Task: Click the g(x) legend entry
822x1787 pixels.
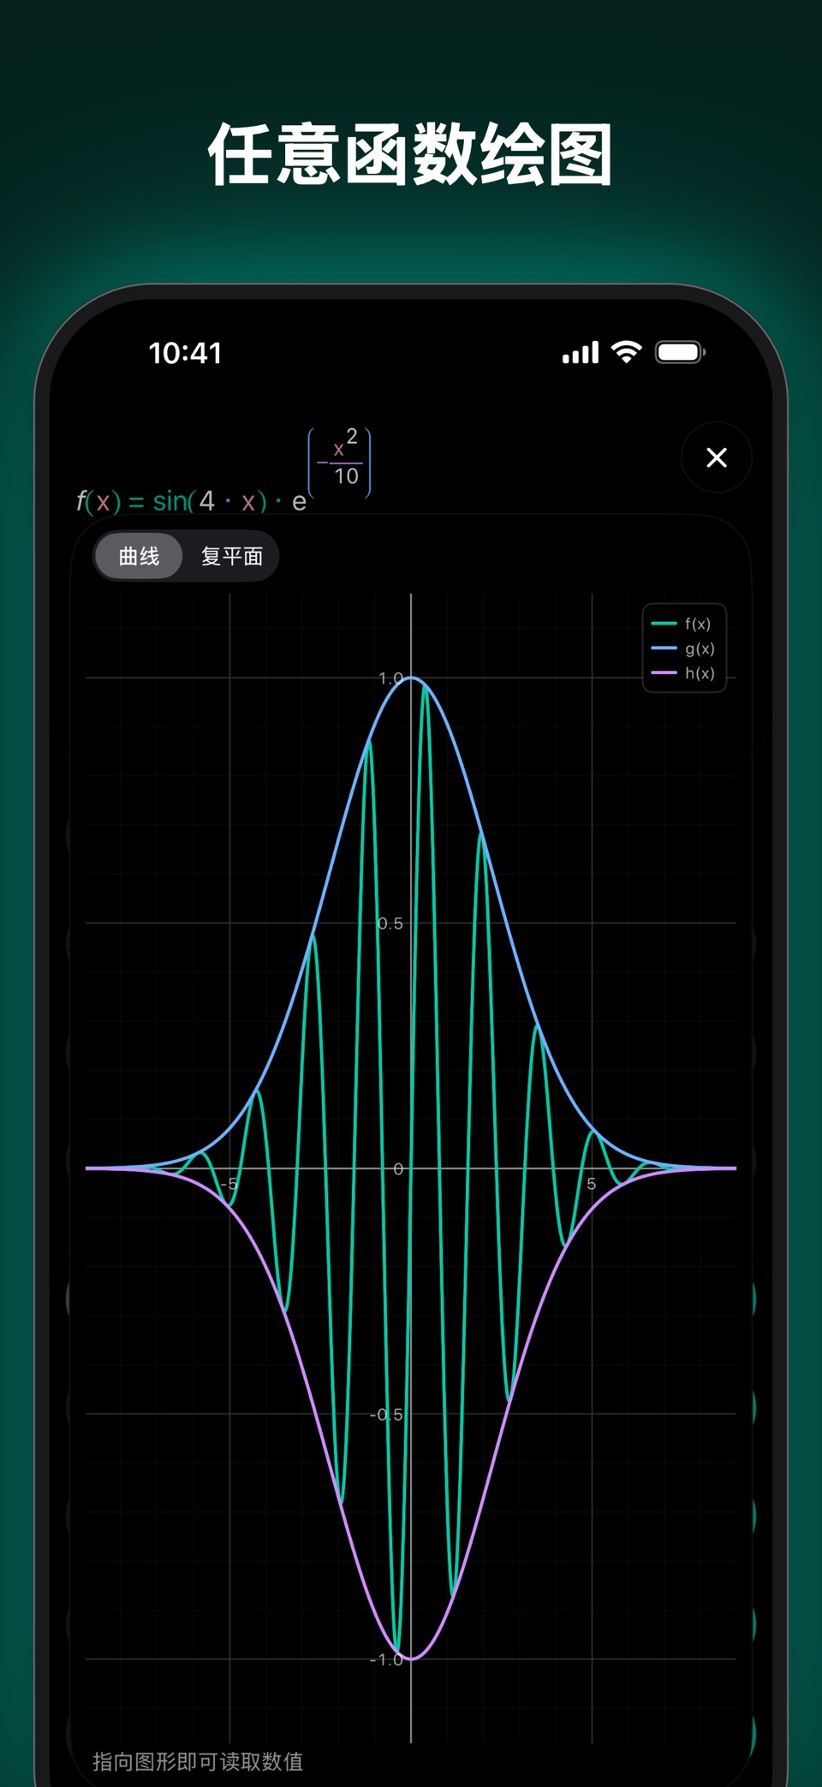Action: [683, 648]
